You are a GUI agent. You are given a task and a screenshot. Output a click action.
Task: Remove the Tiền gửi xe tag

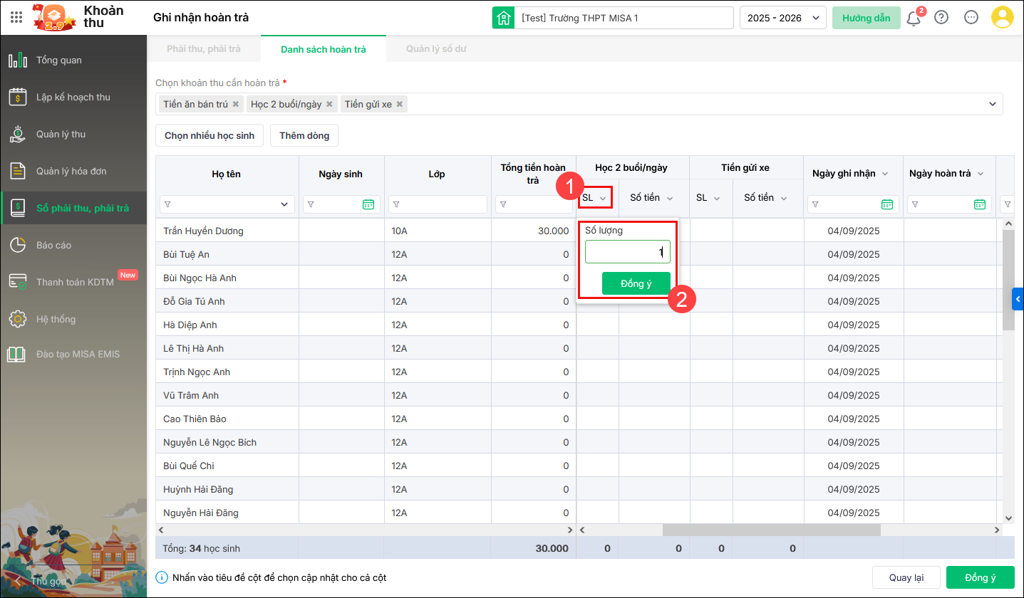400,104
